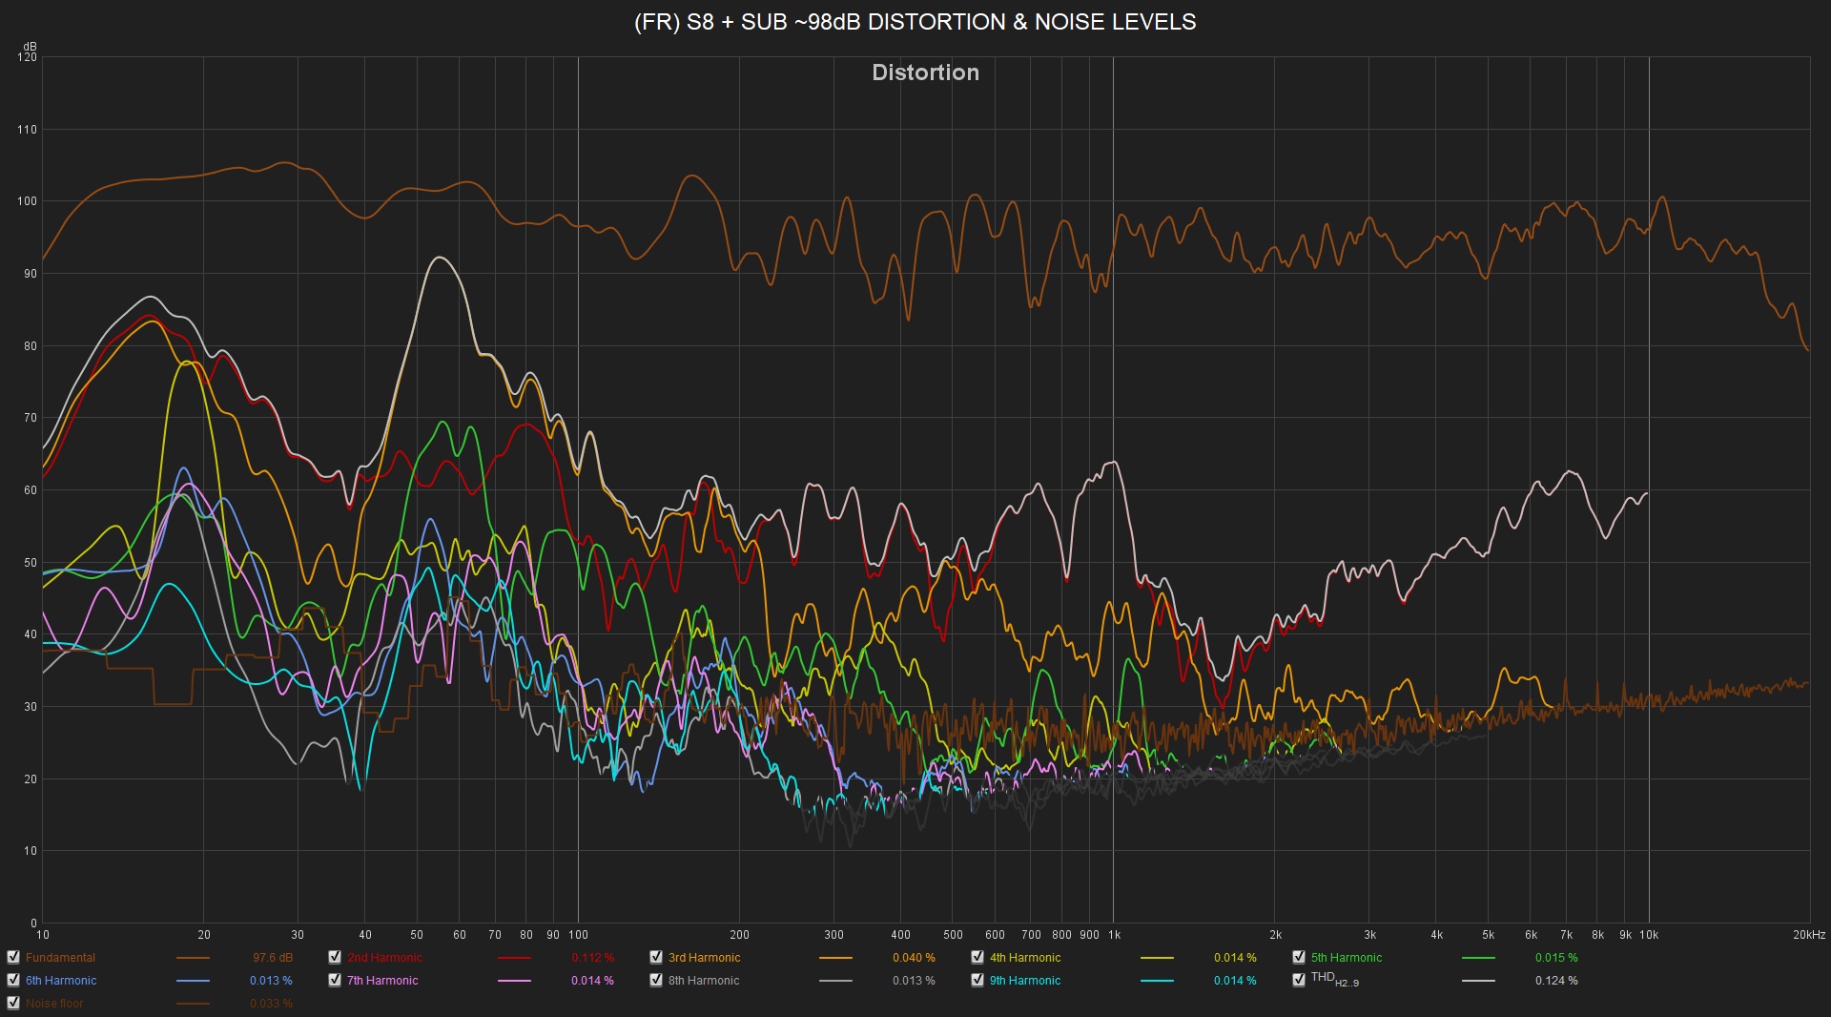1831x1017 pixels.
Task: Toggle the 2nd Harmonic checkbox
Action: pos(335,957)
